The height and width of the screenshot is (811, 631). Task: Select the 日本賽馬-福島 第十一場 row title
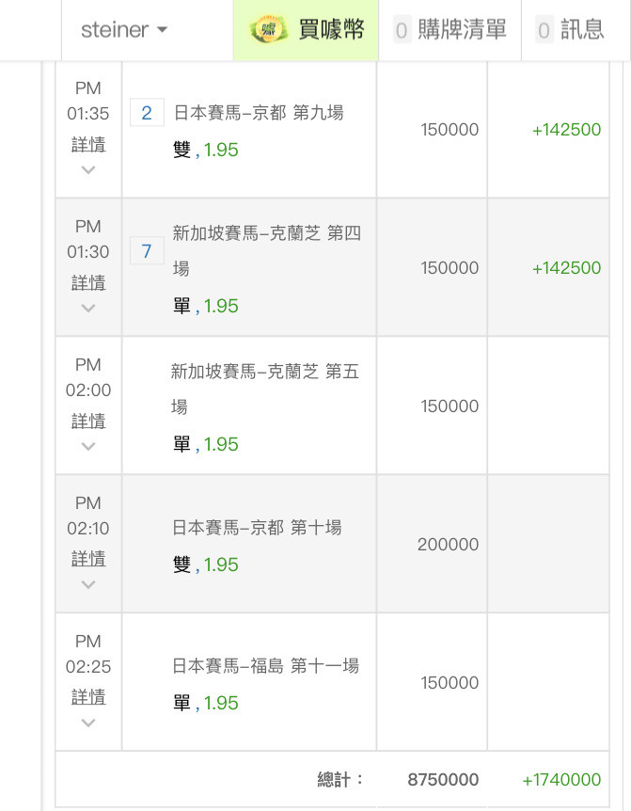[x=265, y=666]
